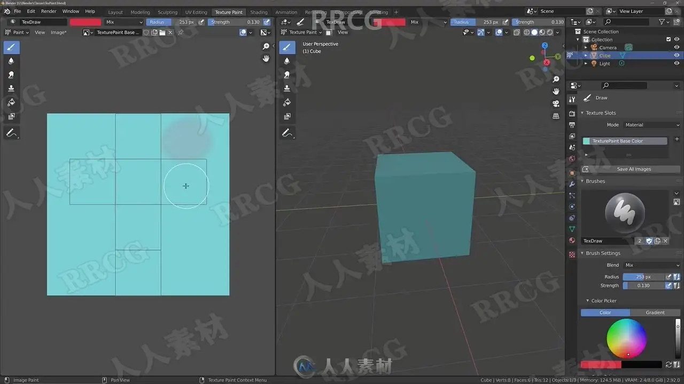Open the Blend Mix dropdown in Brush Settings
The height and width of the screenshot is (384, 684).
click(x=651, y=265)
